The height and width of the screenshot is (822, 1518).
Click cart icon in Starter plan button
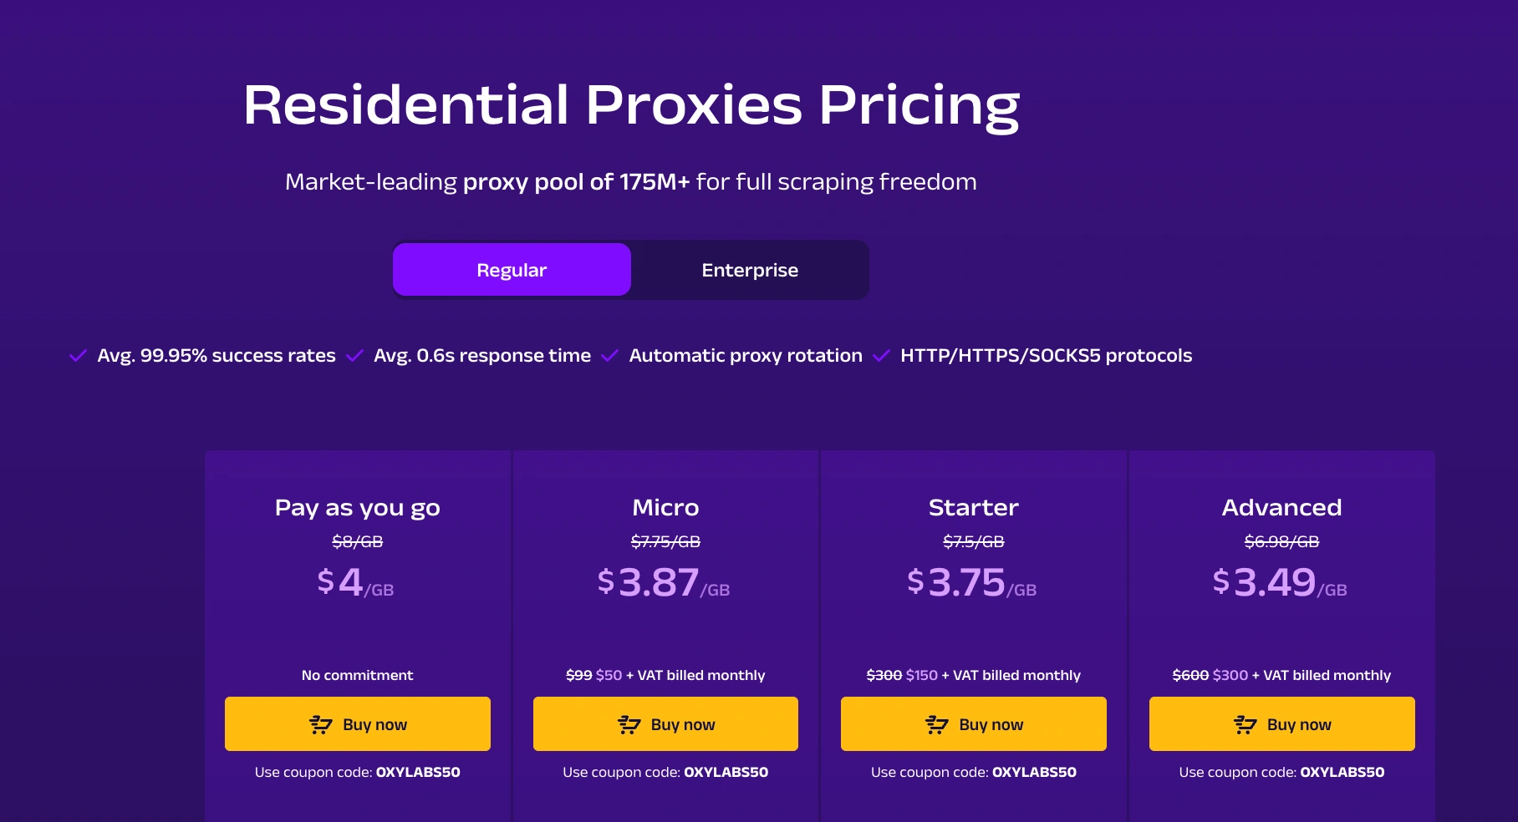pyautogui.click(x=937, y=724)
